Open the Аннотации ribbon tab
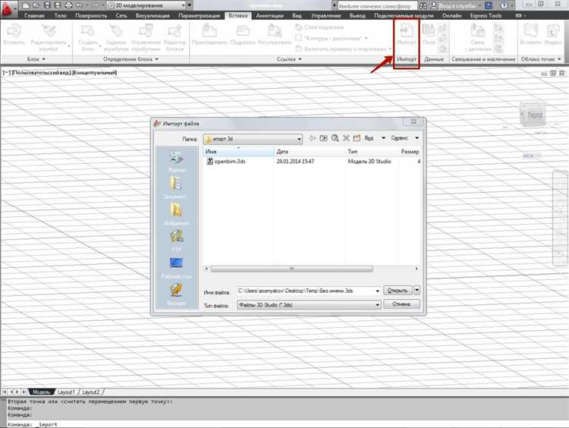Screen dimensions: 569x428 click(269, 16)
